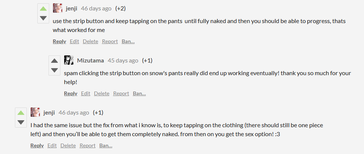Edit Mizutama's comment

(85, 93)
